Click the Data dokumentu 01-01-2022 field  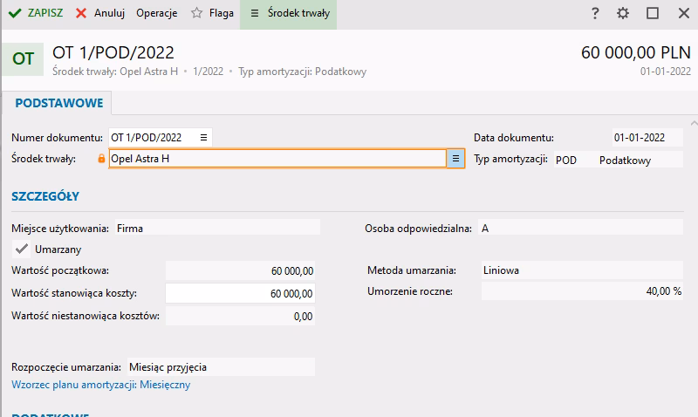pos(647,138)
